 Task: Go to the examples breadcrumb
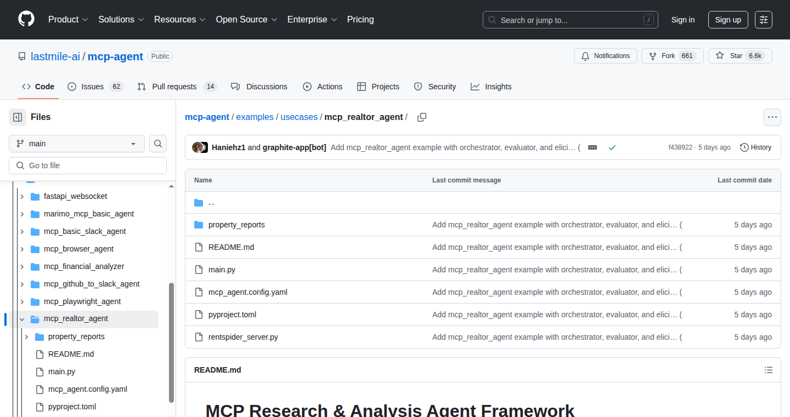point(255,117)
